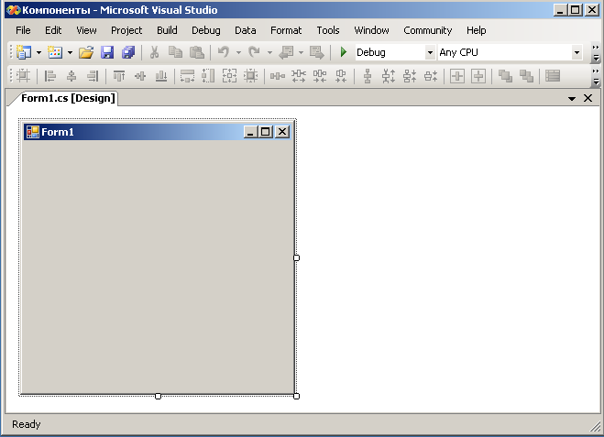The height and width of the screenshot is (437, 604).
Task: Click Make Horizontal Spacing Equal icon
Action: tap(278, 76)
